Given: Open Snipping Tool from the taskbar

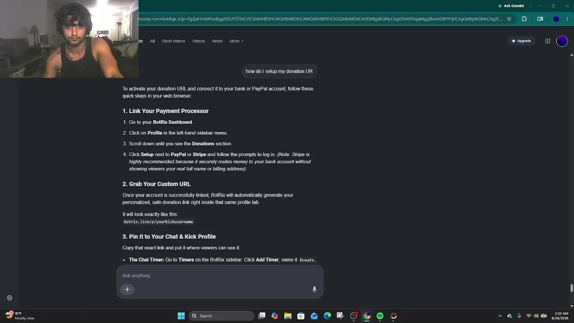Looking at the screenshot, I should (x=340, y=316).
